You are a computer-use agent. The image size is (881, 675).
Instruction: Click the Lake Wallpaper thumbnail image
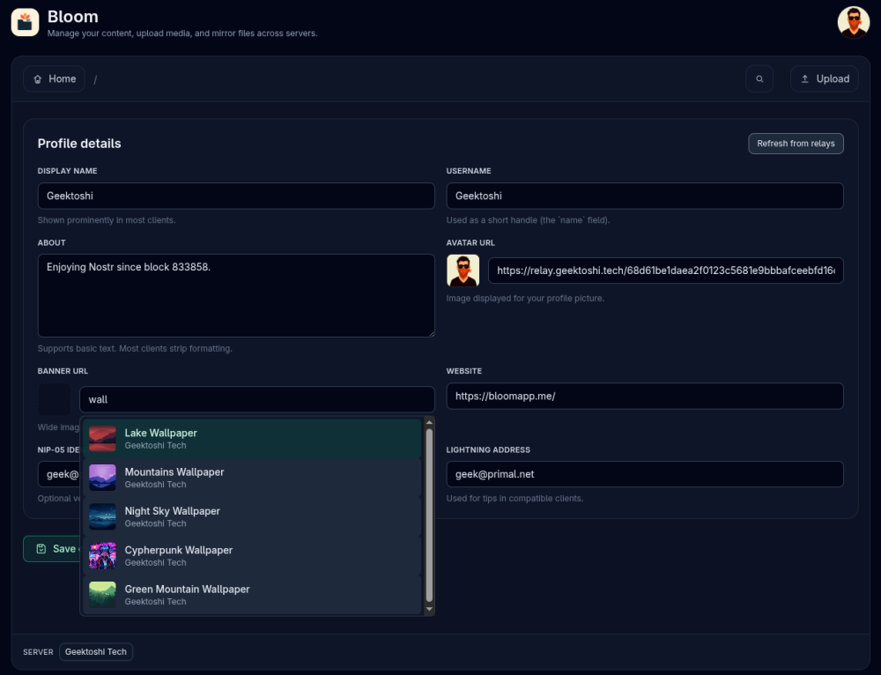(102, 438)
